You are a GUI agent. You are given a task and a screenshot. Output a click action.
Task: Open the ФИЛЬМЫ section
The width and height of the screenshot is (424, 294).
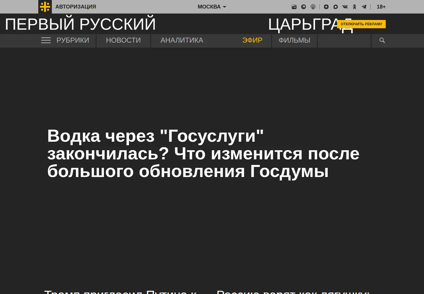pos(294,40)
